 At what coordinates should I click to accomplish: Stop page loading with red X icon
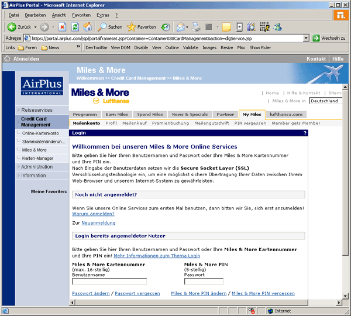(x=62, y=27)
